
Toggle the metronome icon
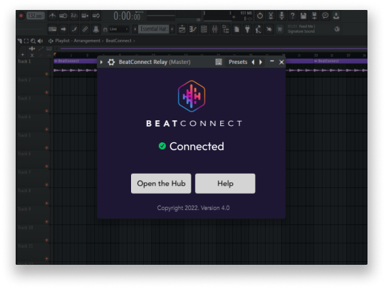pyautogui.click(x=52, y=16)
